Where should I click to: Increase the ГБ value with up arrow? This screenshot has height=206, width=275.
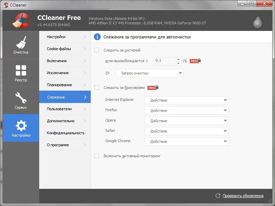coord(178,59)
